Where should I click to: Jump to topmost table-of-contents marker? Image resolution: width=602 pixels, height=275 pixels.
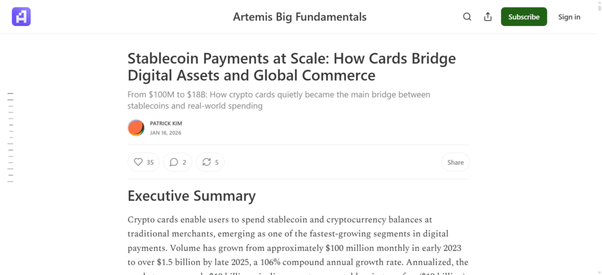point(10,93)
